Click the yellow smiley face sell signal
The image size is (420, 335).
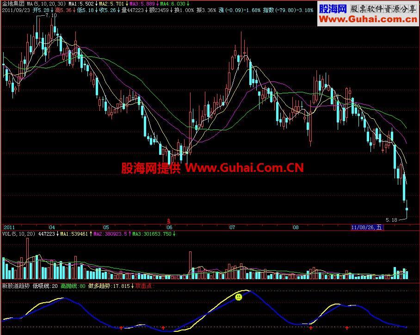click(239, 297)
